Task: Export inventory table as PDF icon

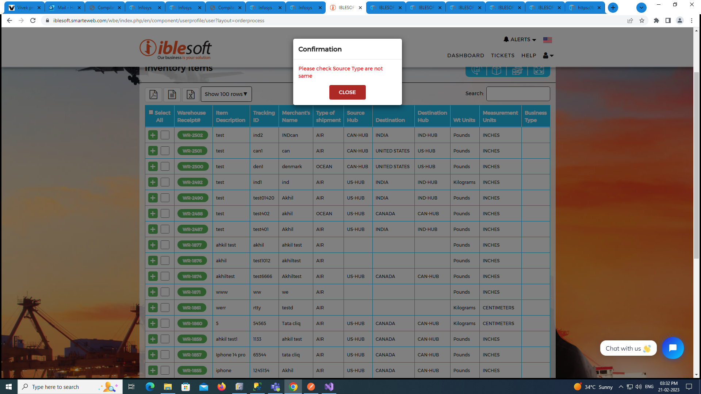Action: [x=153, y=94]
